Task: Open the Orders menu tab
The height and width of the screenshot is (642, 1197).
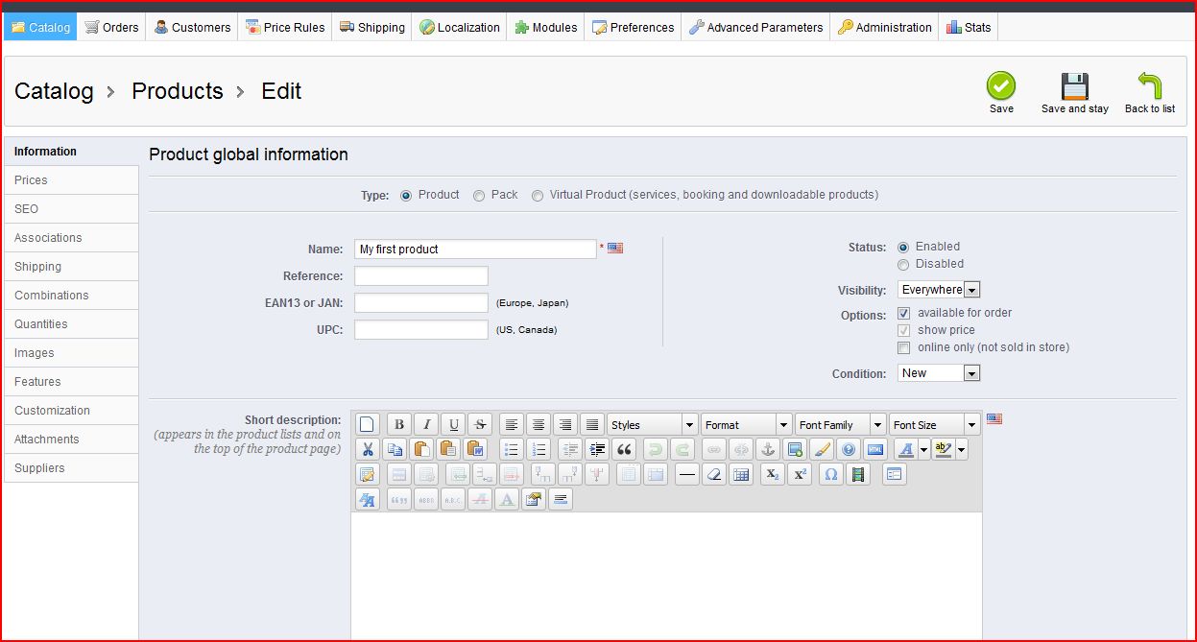Action: tap(111, 27)
